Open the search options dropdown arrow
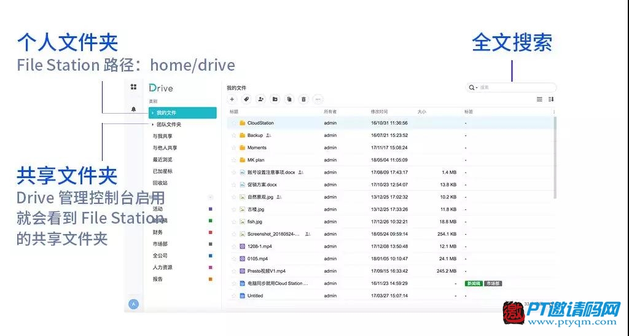Image resolution: width=629 pixels, height=336 pixels. (x=477, y=88)
